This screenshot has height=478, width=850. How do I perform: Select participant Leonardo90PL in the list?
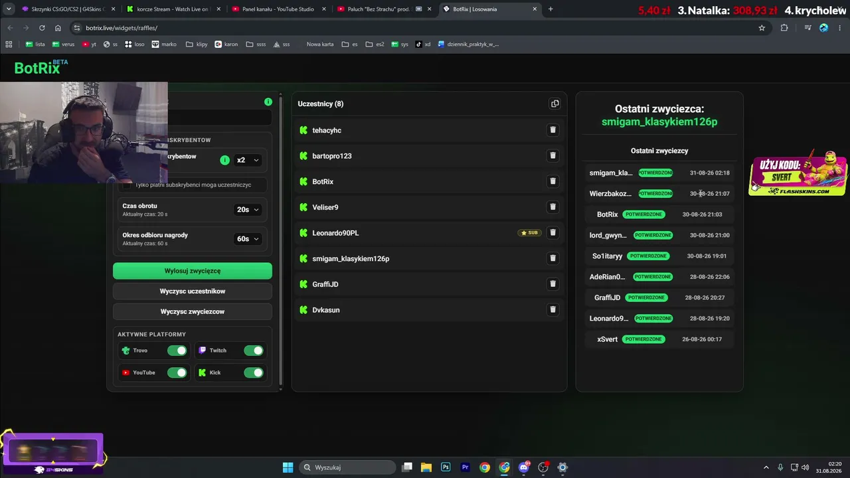tap(429, 232)
